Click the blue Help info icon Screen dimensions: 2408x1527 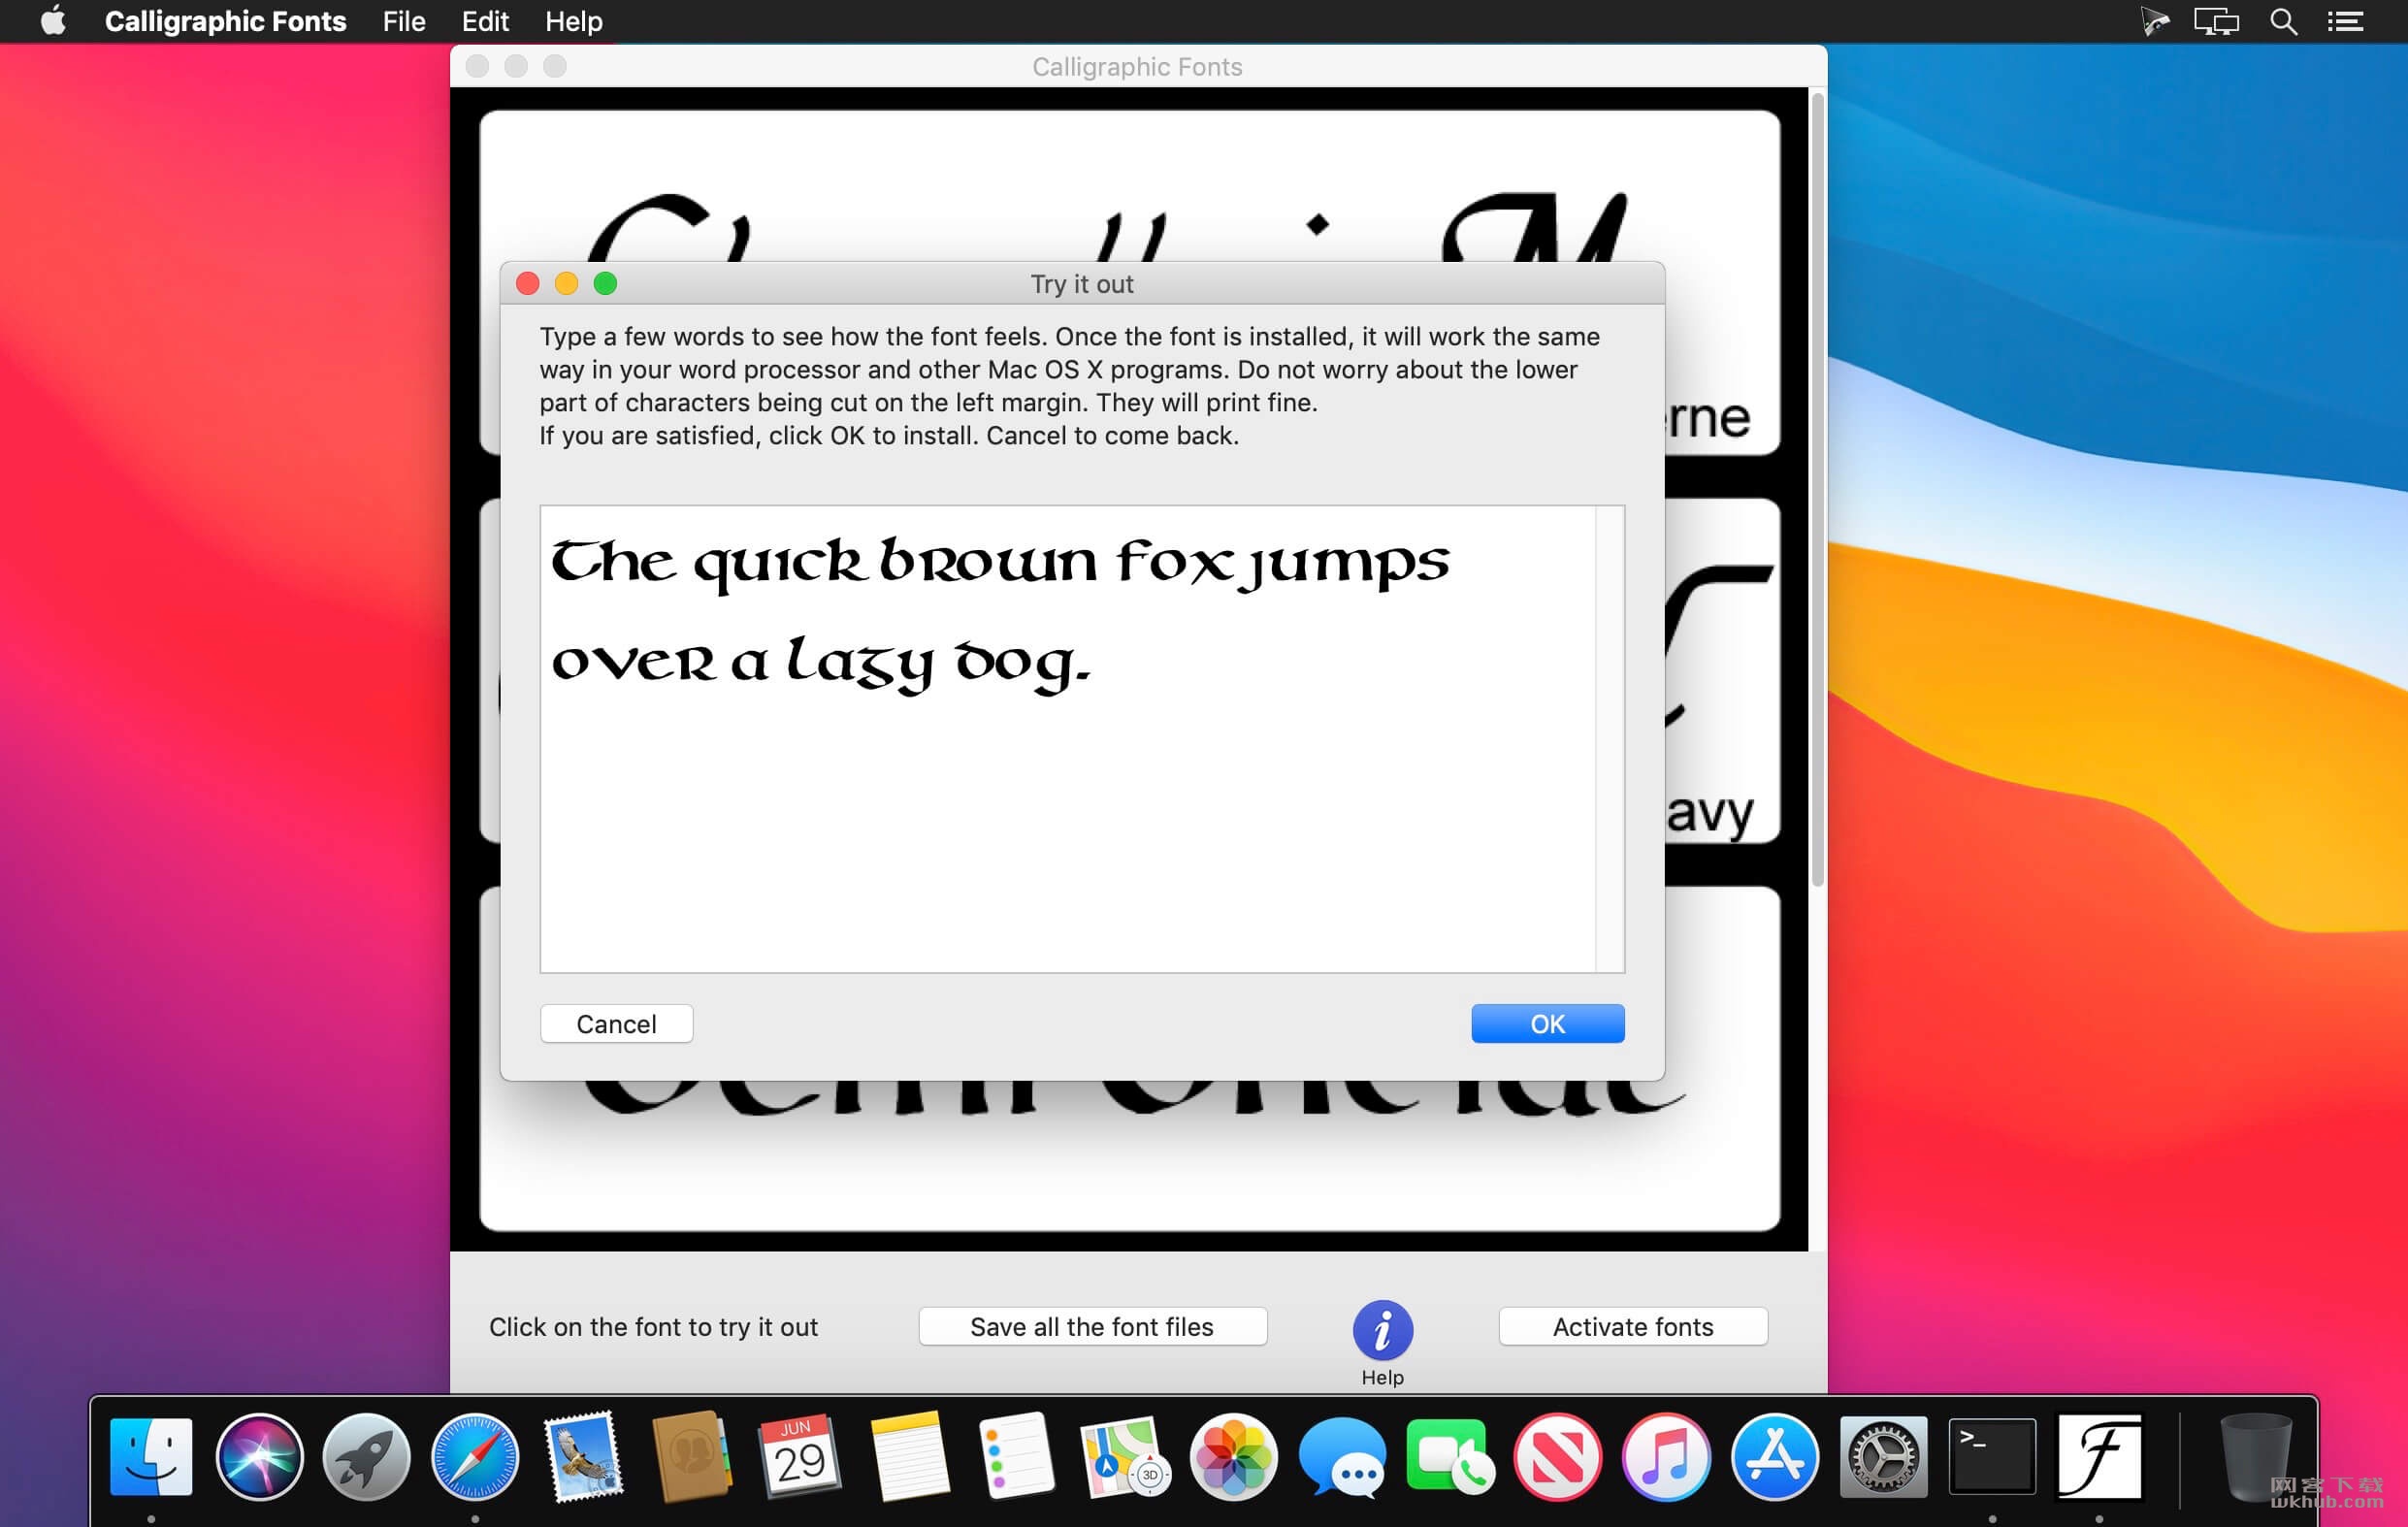point(1382,1329)
